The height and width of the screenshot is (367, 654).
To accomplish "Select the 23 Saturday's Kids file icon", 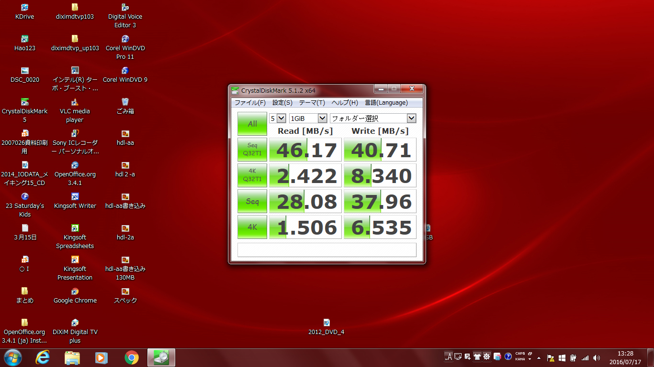I will pyautogui.click(x=25, y=205).
